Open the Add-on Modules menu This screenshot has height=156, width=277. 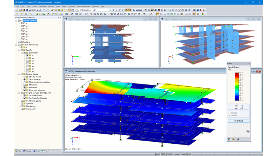click(83, 7)
